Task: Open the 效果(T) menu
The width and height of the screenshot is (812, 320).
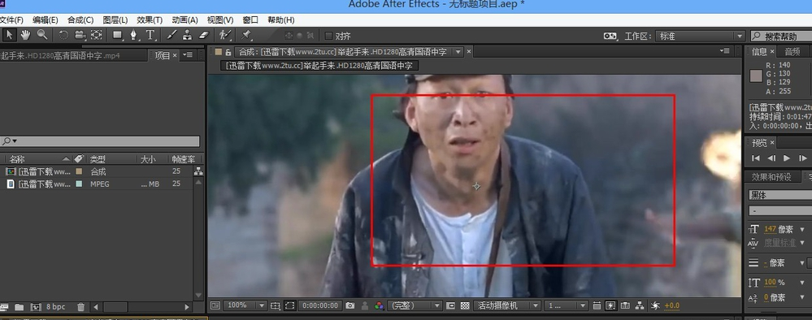Action: [x=150, y=20]
